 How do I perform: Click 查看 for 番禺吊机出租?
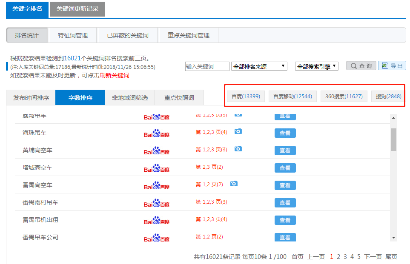click(x=285, y=220)
